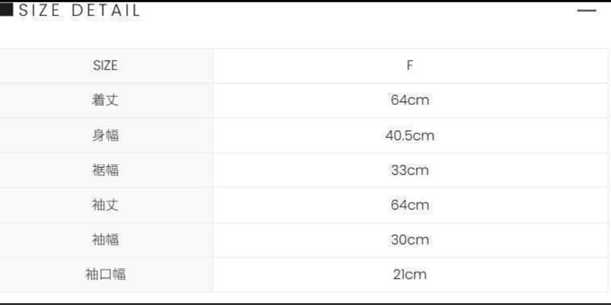The width and height of the screenshot is (611, 305).
Task: Select the SIZE header cell
Action: (105, 66)
